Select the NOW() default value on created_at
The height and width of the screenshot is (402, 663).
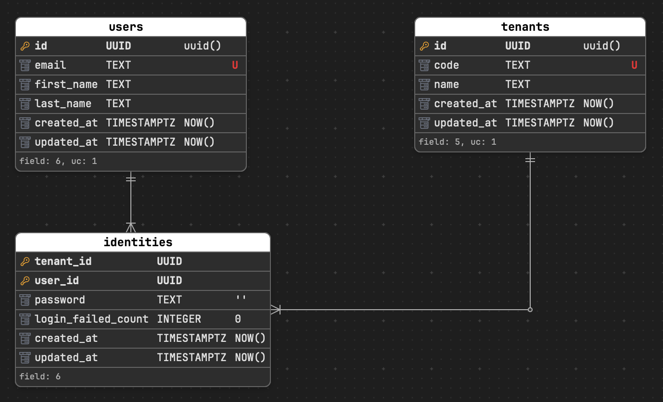(x=199, y=123)
